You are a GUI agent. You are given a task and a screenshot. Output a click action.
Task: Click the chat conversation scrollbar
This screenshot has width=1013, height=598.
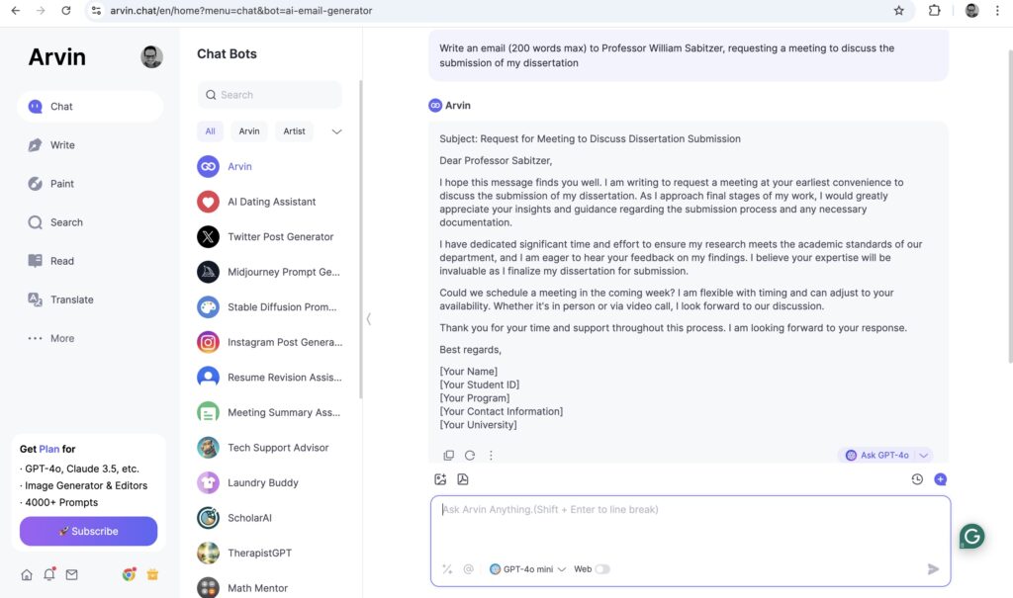[x=1010, y=207]
